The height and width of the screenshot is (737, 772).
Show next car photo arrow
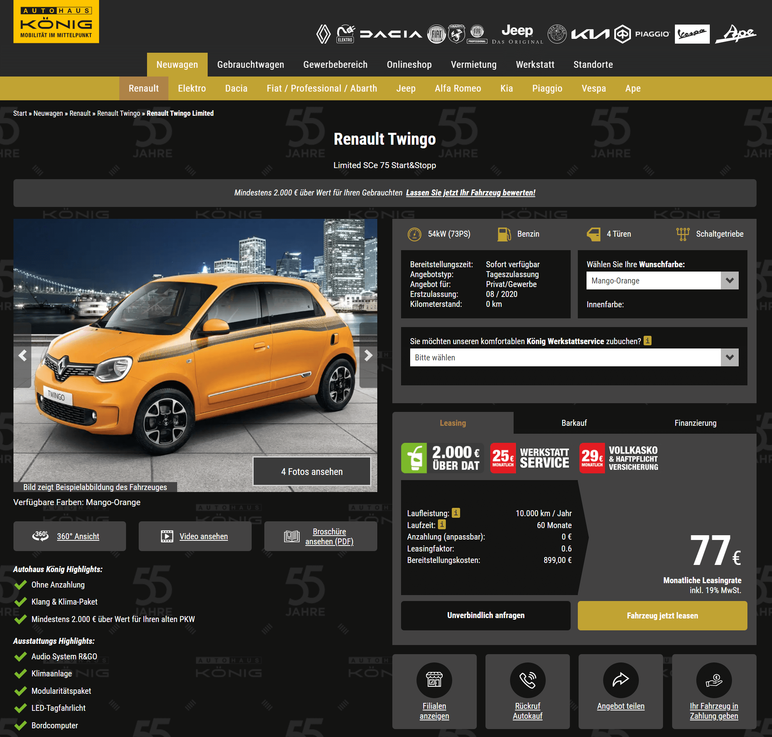coord(368,355)
